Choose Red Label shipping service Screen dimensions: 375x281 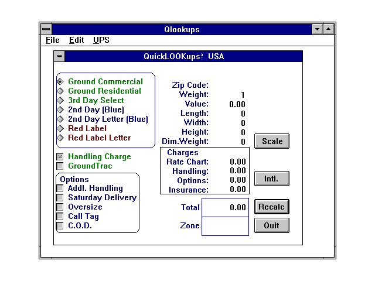pyautogui.click(x=60, y=129)
